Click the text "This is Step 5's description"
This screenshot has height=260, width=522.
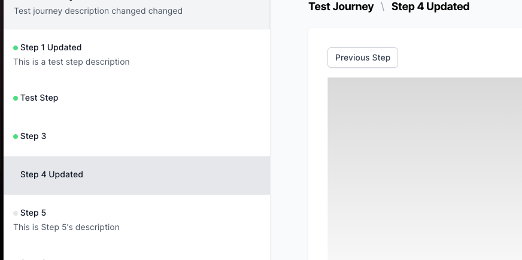click(x=66, y=227)
